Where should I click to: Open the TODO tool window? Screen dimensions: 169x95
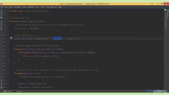8,91
